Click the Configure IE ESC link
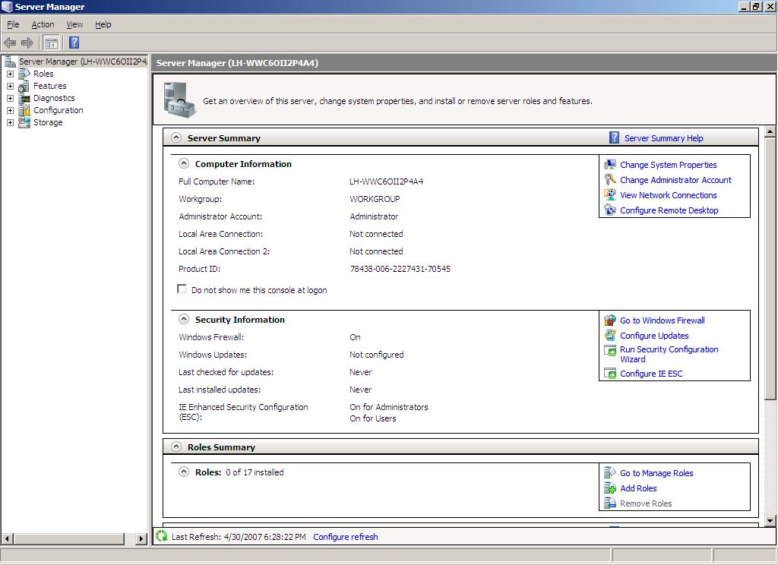 651,374
